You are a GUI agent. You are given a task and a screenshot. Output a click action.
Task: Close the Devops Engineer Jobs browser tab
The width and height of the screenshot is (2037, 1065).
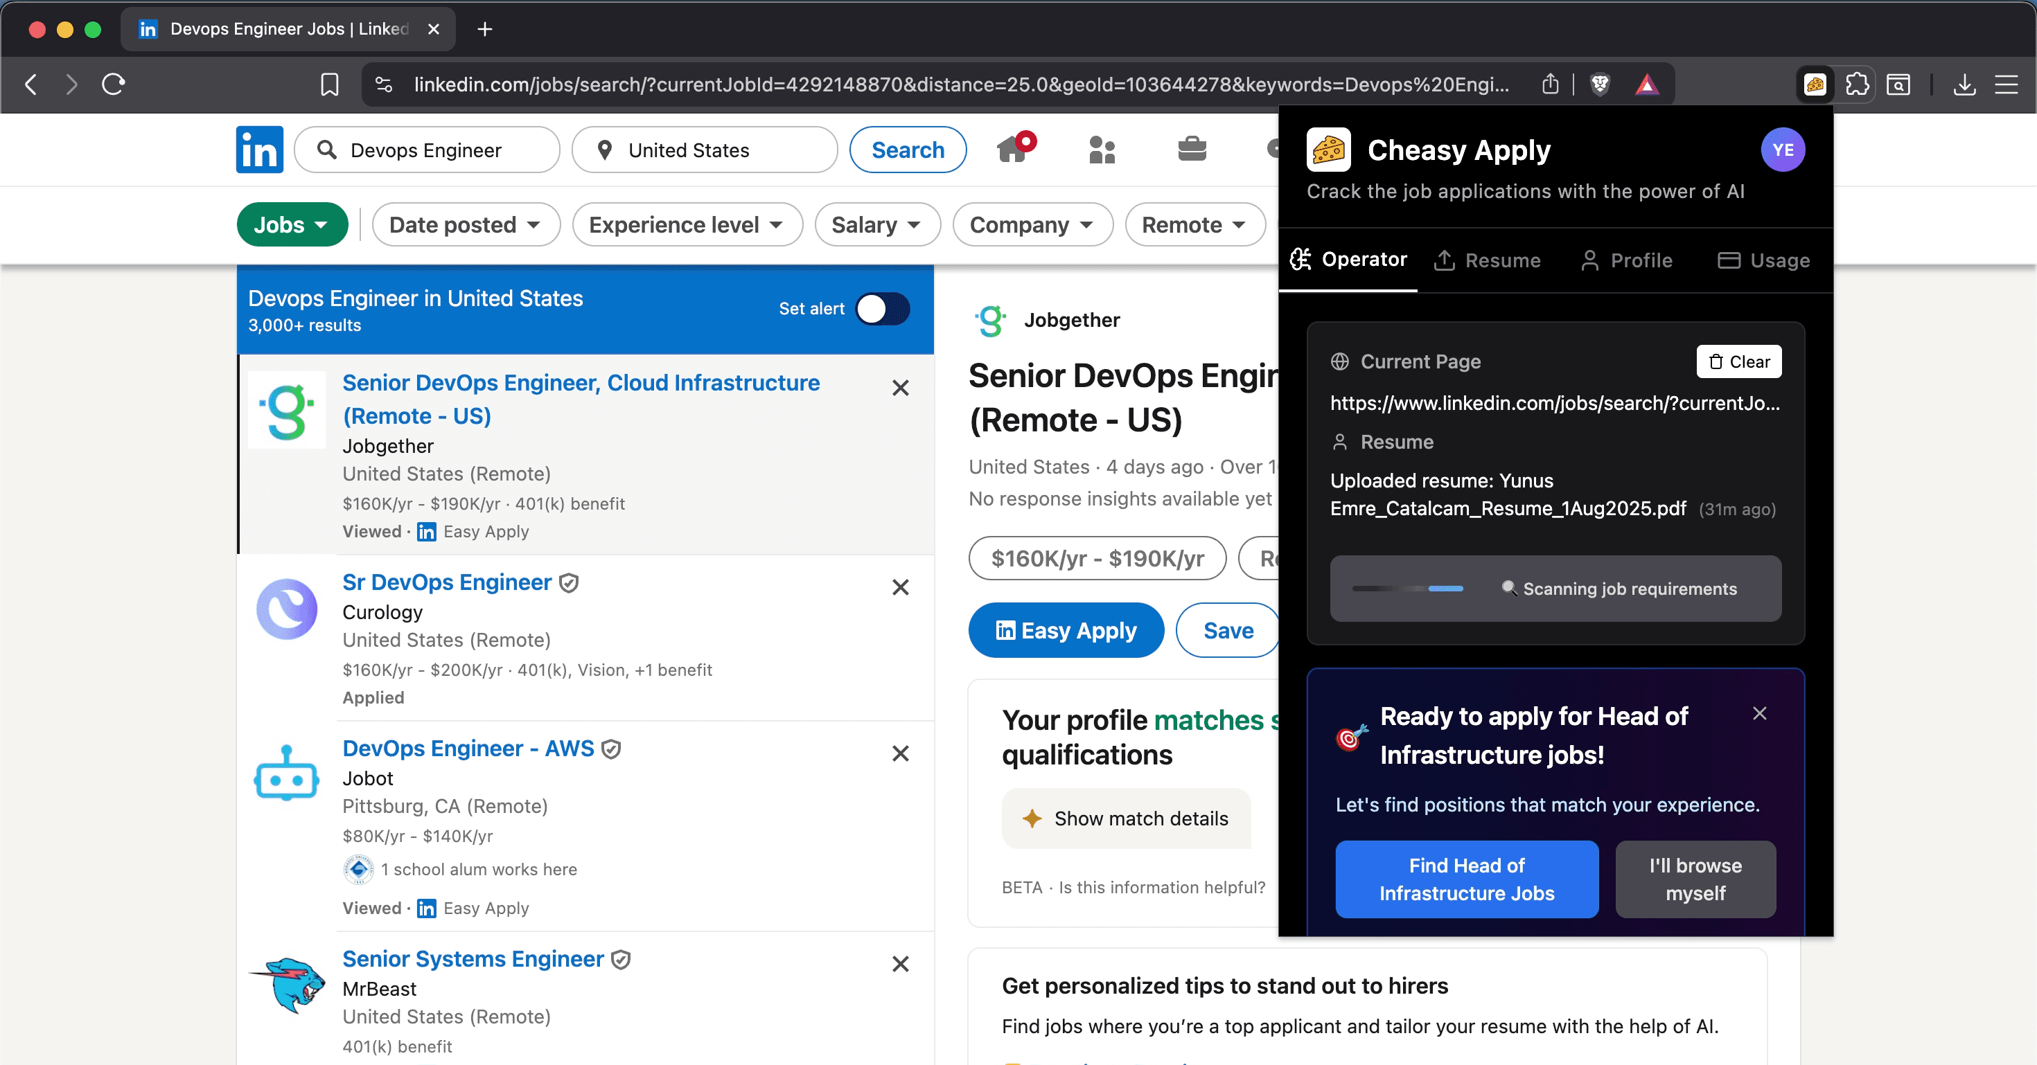point(433,29)
